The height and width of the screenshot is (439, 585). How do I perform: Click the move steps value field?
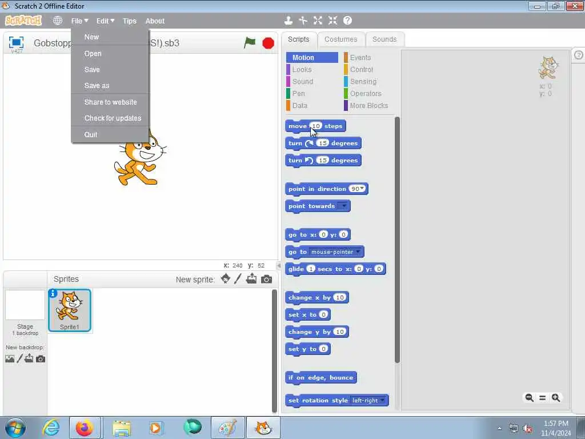[x=315, y=126]
